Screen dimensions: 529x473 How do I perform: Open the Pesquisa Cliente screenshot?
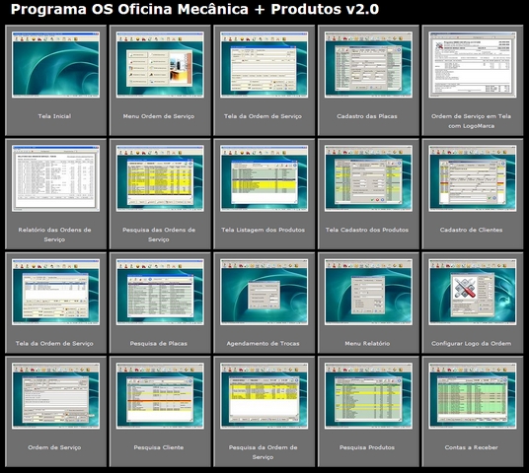[x=160, y=395]
